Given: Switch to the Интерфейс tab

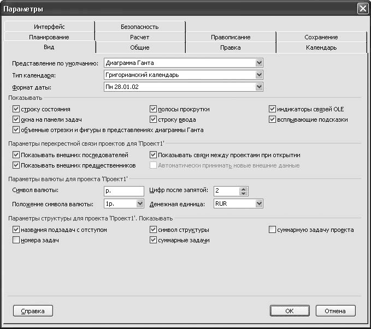Looking at the screenshot, I should pos(49,26).
